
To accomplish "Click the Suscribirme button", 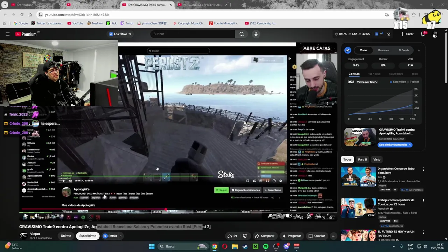I will [87, 236].
